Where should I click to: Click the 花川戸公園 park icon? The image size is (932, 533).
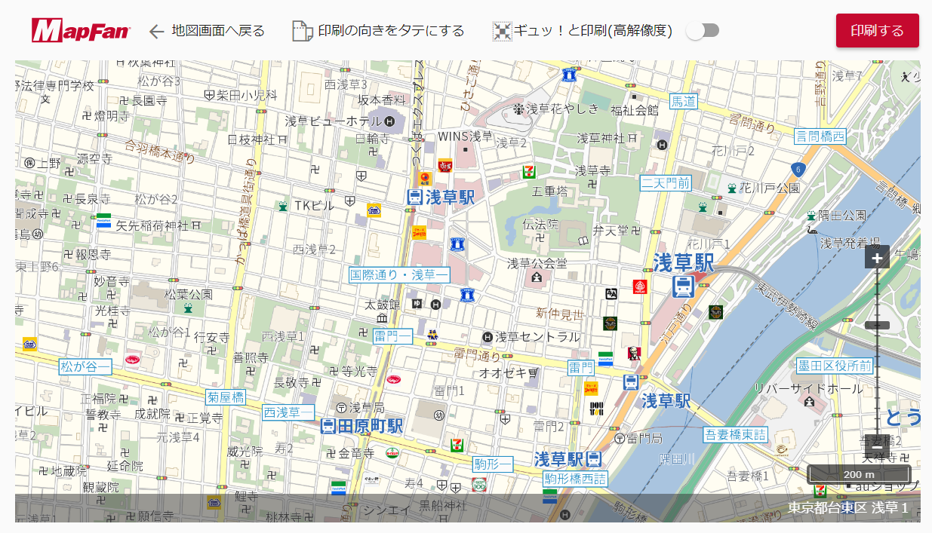pos(731,188)
